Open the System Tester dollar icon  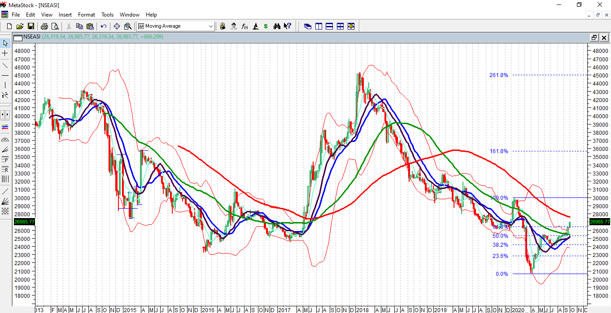(266, 26)
